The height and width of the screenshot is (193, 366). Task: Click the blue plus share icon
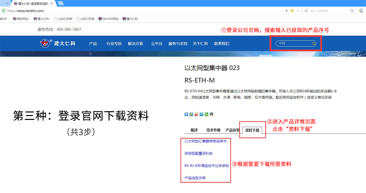(186, 114)
